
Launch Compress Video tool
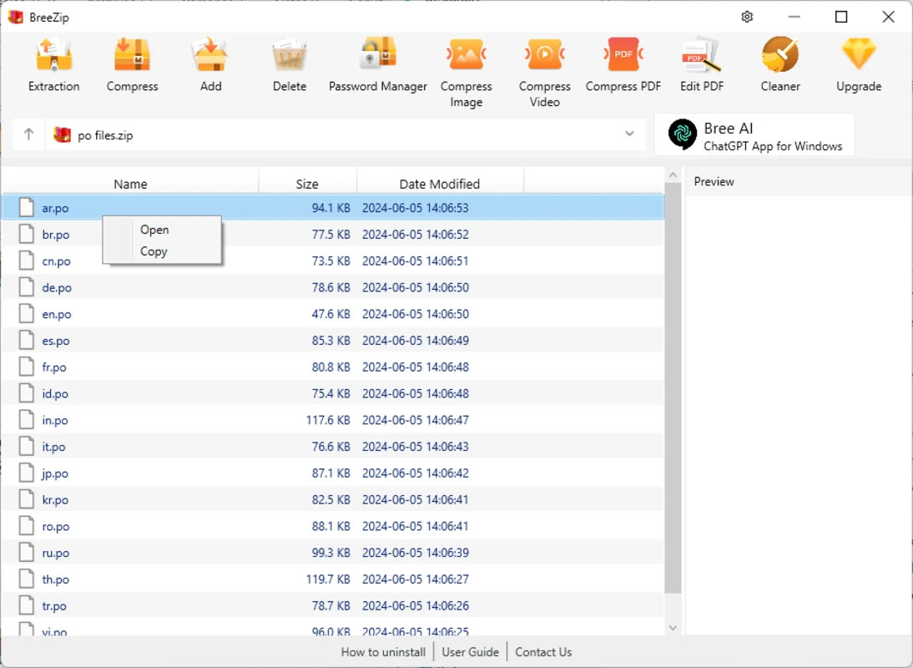click(544, 73)
